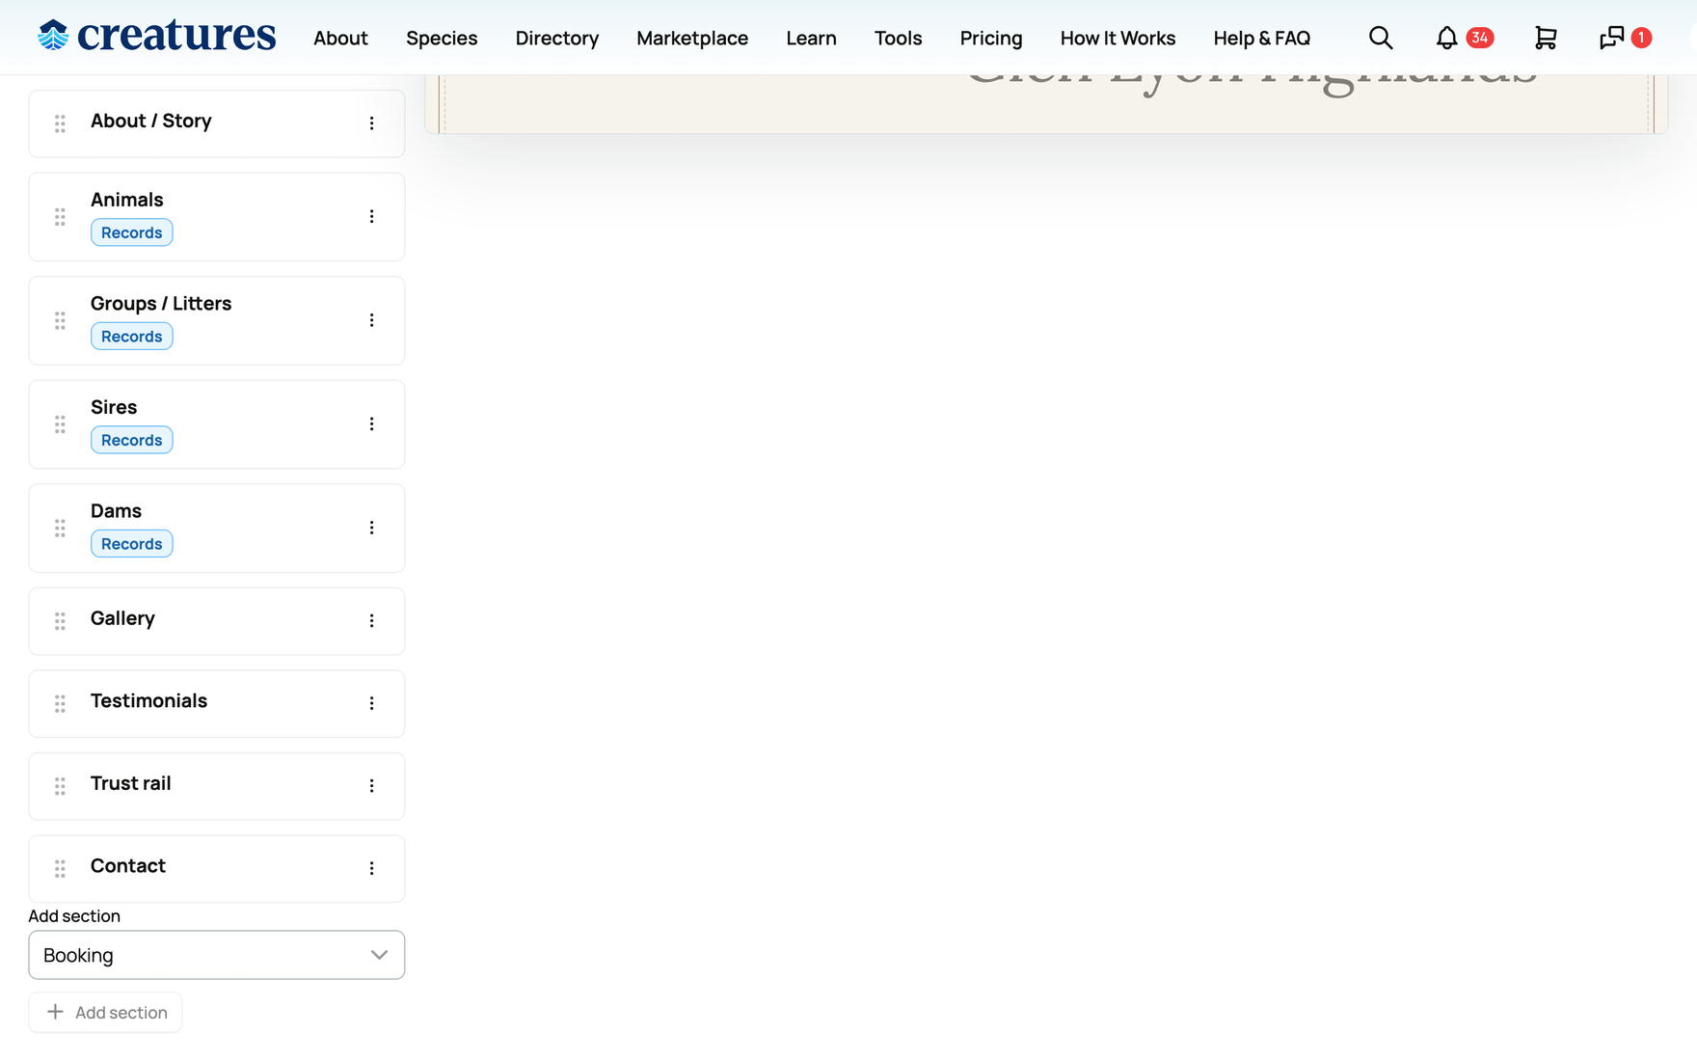Click the 34 notifications badge
Screen dimensions: 1697x1061
pyautogui.click(x=1480, y=38)
